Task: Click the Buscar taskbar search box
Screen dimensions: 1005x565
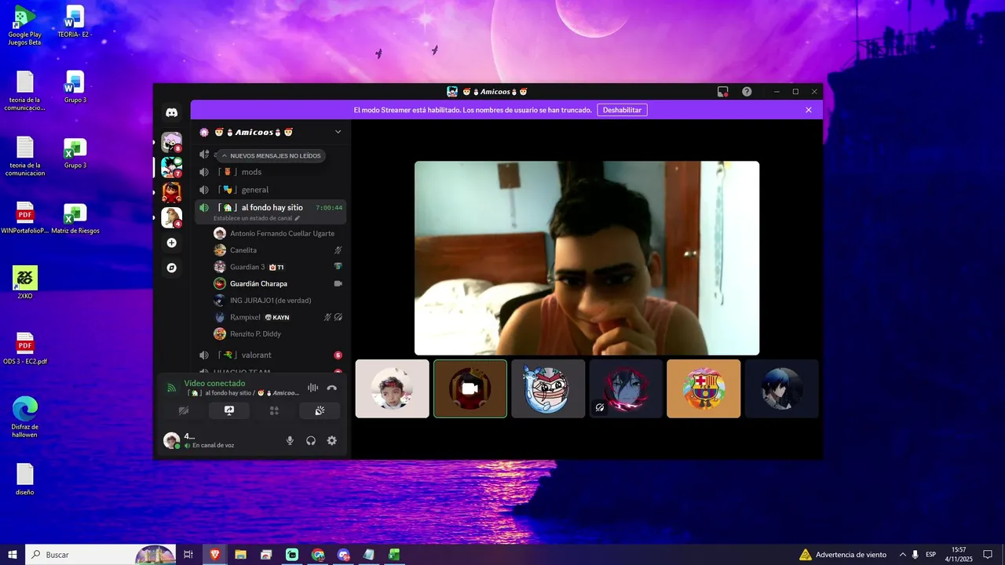Action: click(100, 555)
